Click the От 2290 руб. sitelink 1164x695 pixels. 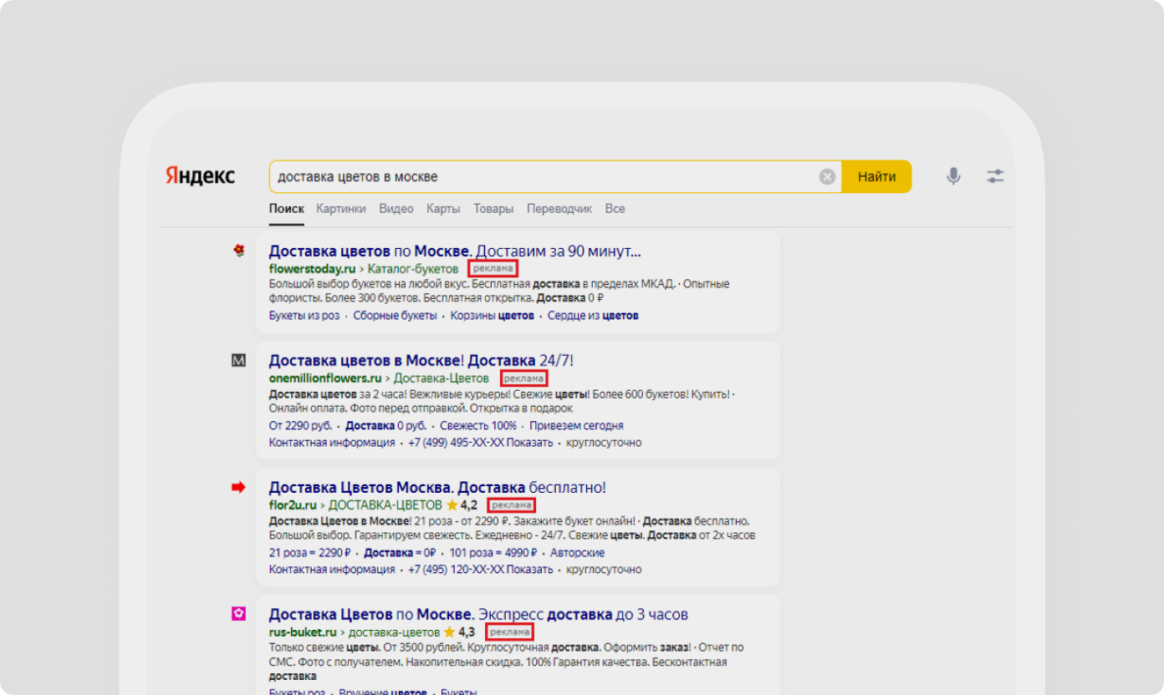pyautogui.click(x=300, y=426)
